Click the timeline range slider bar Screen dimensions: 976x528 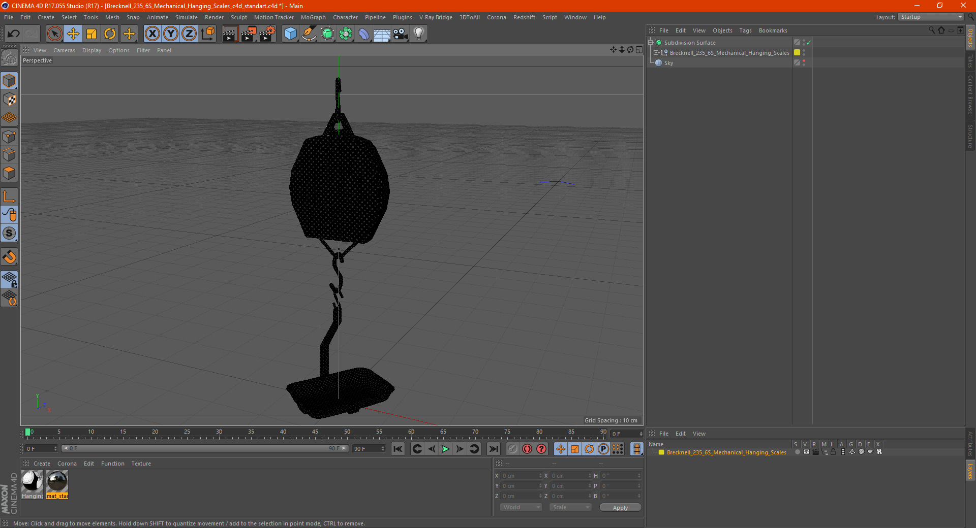[205, 448]
